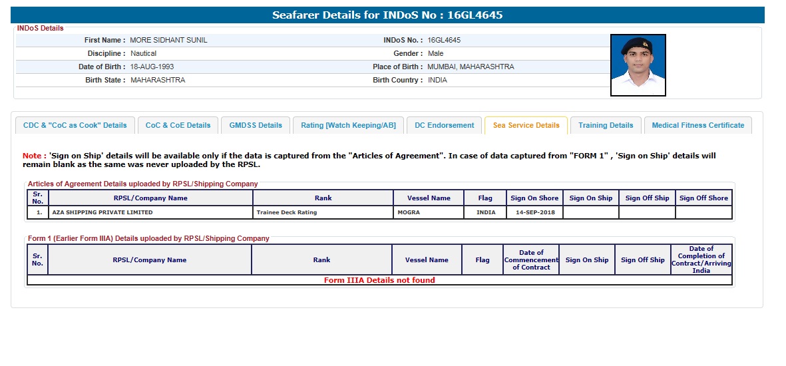Switch to Training Details tab
The height and width of the screenshot is (366, 786).
click(606, 125)
